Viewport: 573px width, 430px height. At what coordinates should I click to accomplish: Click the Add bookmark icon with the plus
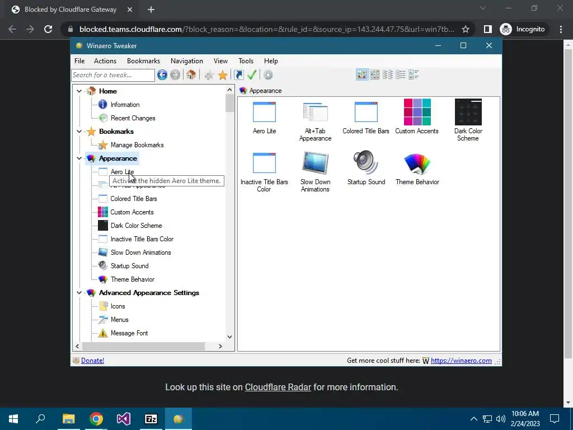[209, 76]
